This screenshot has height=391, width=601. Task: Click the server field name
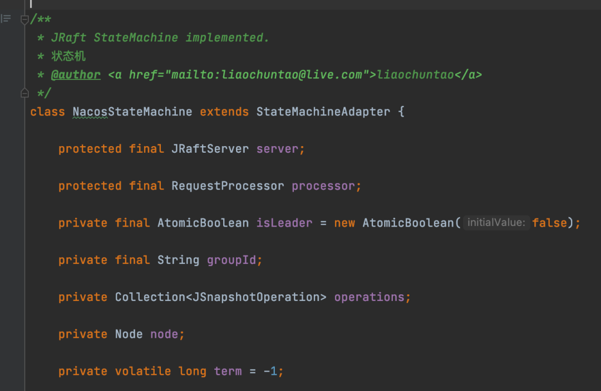tap(277, 149)
